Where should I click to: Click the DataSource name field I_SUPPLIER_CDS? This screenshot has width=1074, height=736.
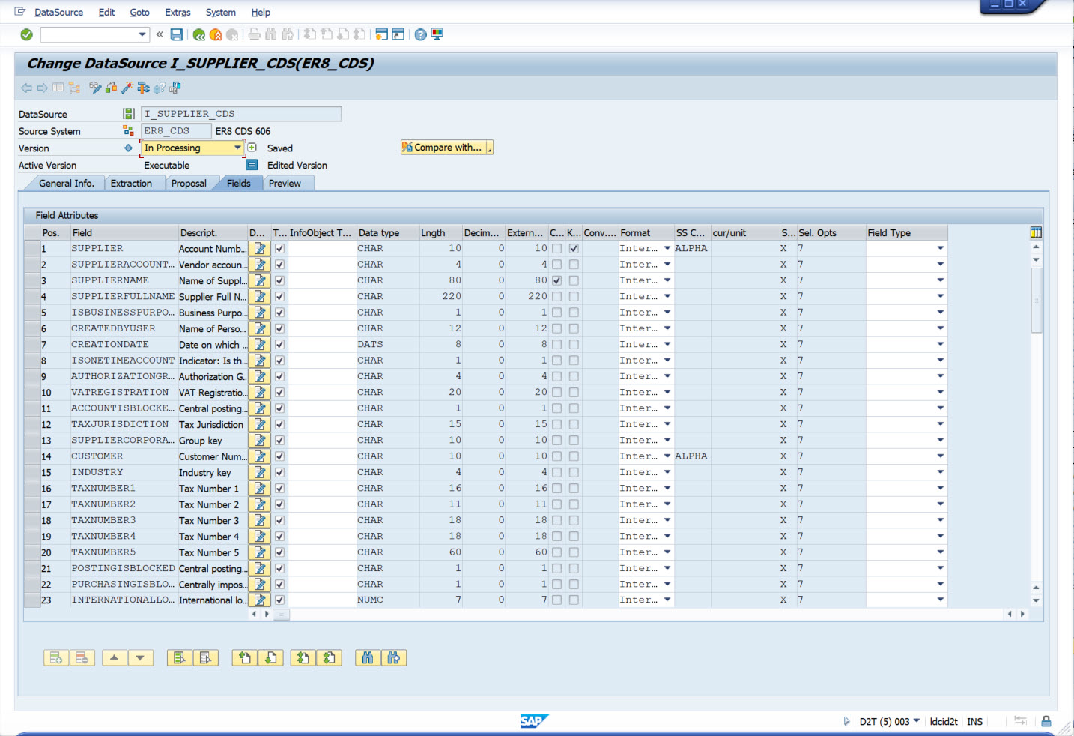tap(241, 114)
